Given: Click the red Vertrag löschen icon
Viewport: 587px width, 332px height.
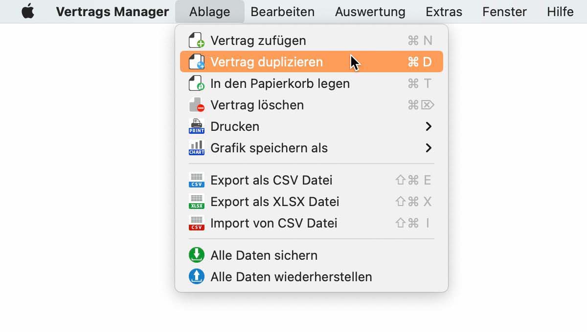Looking at the screenshot, I should (x=197, y=105).
